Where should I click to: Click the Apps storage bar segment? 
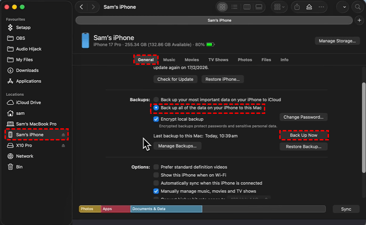(x=116, y=209)
